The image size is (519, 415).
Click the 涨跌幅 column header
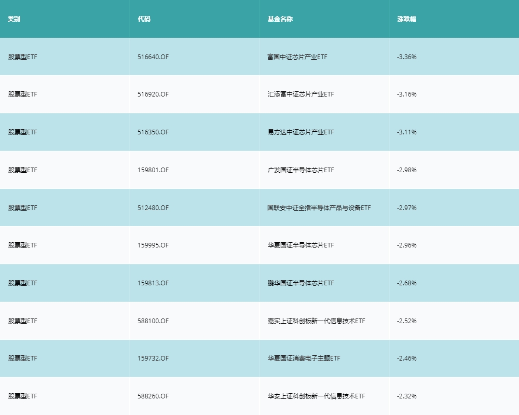click(406, 19)
